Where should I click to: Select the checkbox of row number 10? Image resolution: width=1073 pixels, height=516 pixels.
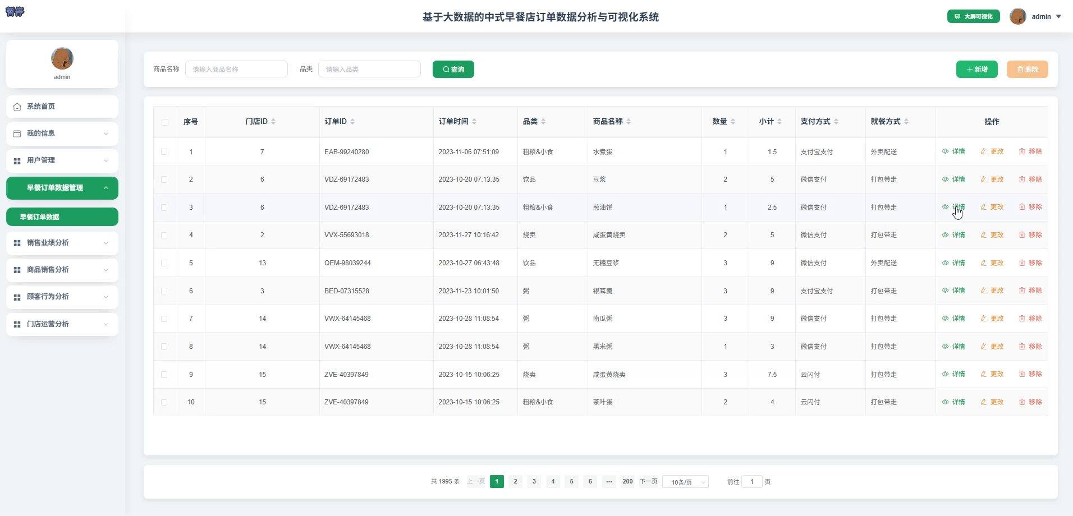(164, 402)
